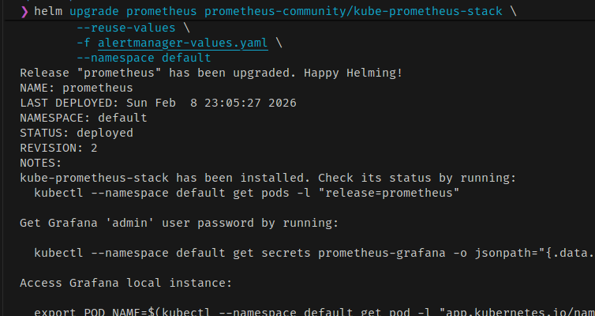Click the kubectl get secrets prometheus-grafana command

pos(313,253)
